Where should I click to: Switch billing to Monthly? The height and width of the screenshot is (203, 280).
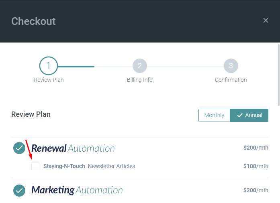(x=214, y=115)
